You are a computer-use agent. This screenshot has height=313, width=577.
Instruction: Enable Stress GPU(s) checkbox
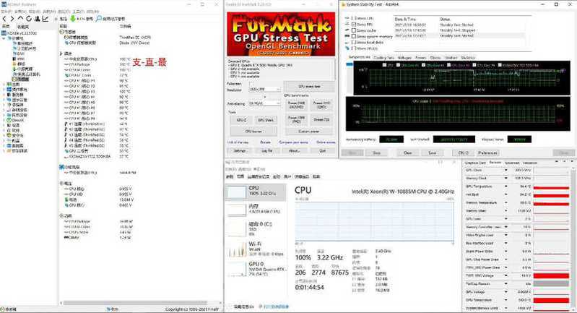(x=354, y=48)
